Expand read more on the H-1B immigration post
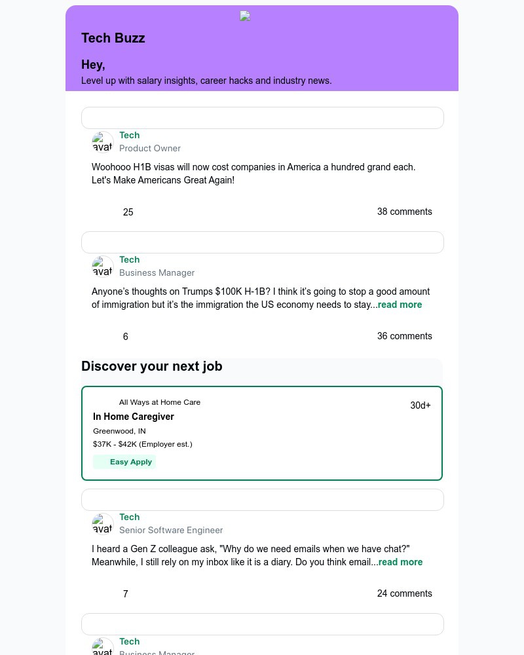 click(400, 305)
